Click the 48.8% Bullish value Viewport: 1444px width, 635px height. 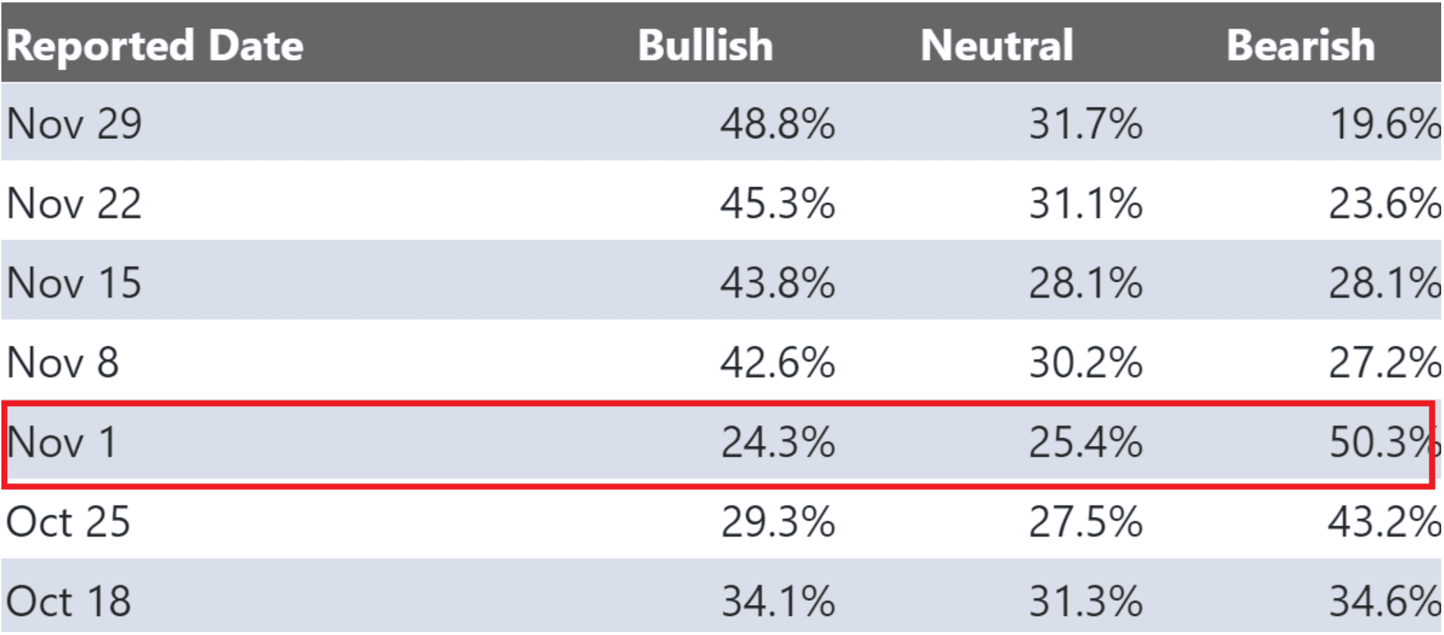coord(778,124)
